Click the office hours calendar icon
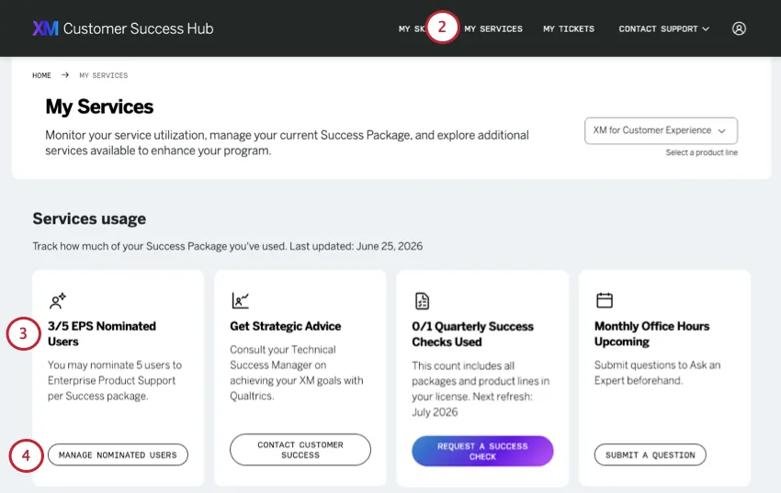Image resolution: width=781 pixels, height=493 pixels. click(605, 300)
